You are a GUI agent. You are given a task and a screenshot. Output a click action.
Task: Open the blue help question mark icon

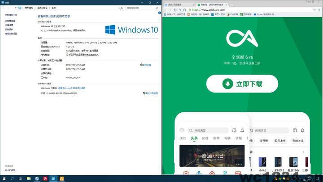160,13
